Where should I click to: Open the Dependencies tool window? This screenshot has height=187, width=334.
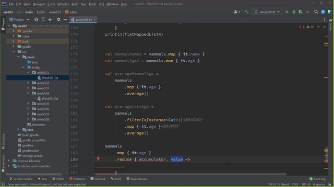[x=137, y=179]
